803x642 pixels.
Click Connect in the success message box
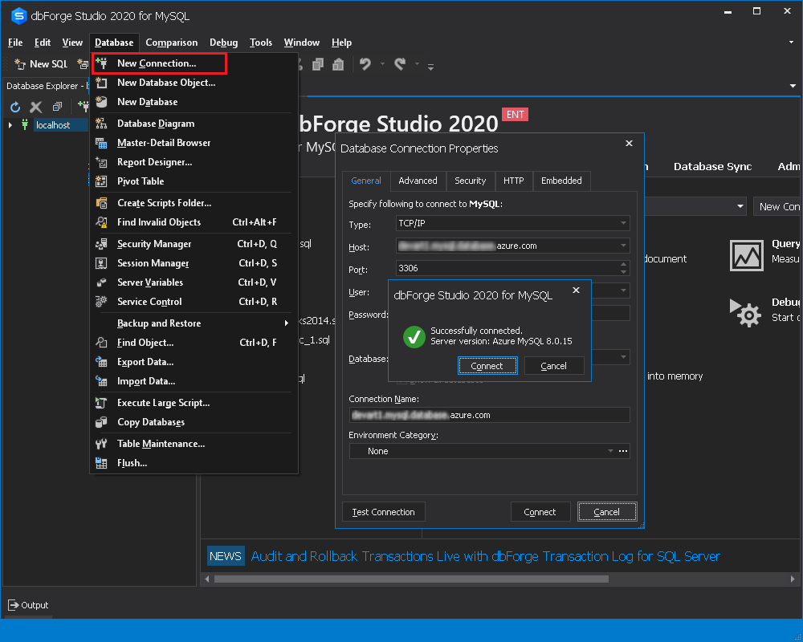[x=487, y=366]
